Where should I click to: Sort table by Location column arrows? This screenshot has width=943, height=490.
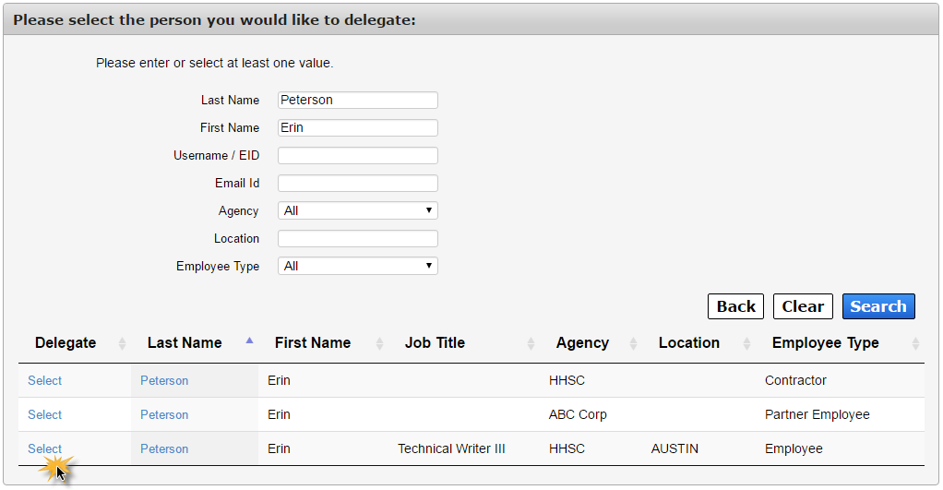coord(747,343)
